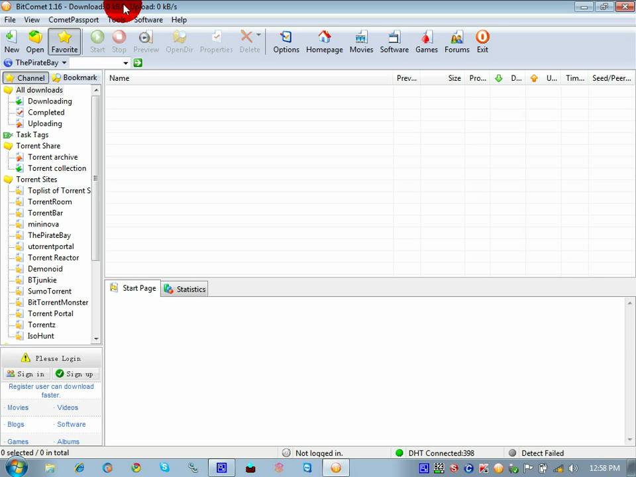Switch to the Bookmark tab
The height and width of the screenshot is (477, 636).
click(x=75, y=78)
